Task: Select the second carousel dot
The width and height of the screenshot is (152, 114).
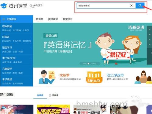Action: coord(86,64)
